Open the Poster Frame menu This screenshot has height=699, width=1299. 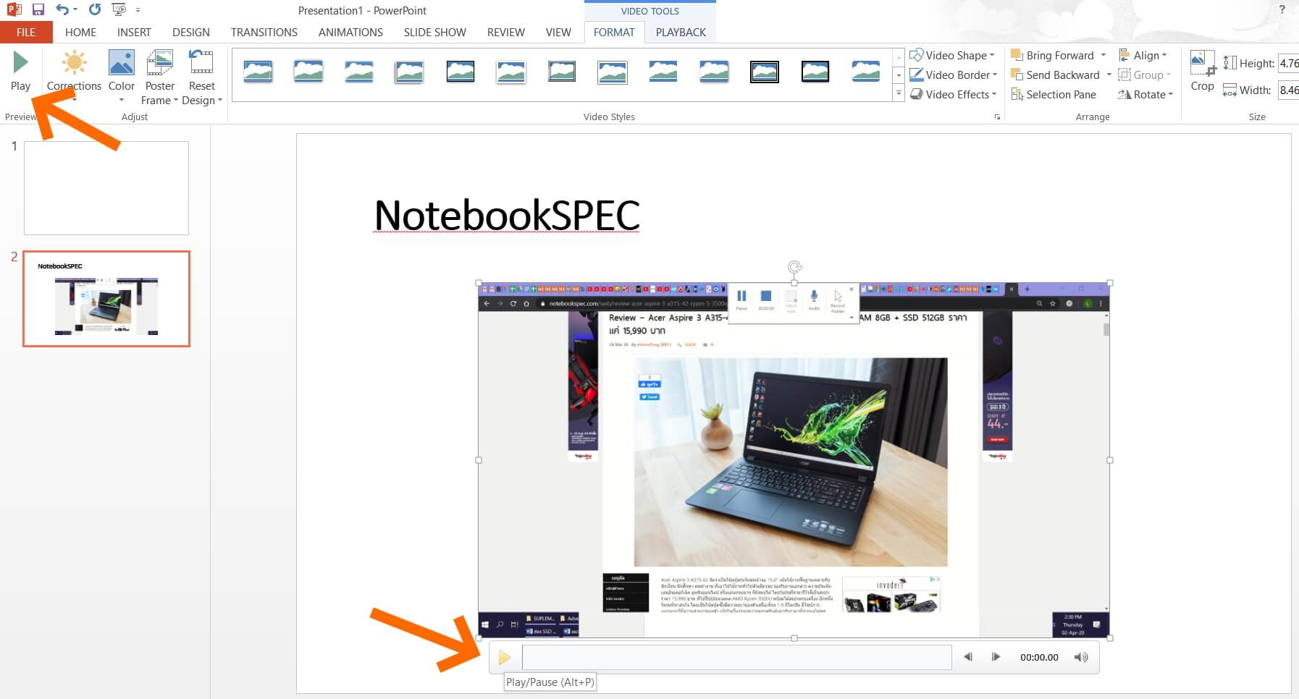[x=159, y=77]
